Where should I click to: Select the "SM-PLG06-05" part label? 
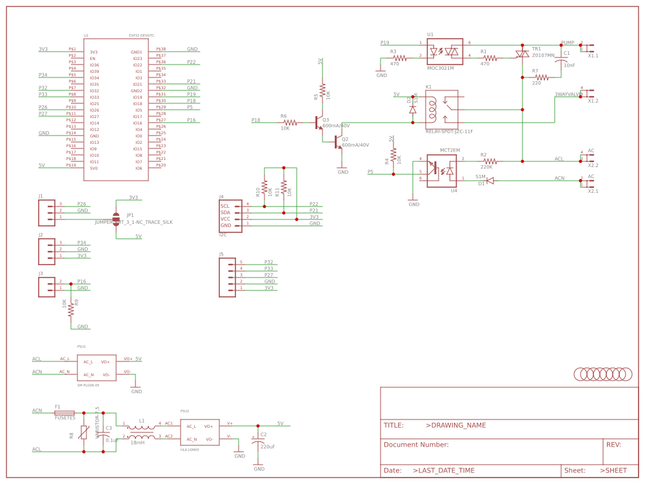(x=88, y=385)
